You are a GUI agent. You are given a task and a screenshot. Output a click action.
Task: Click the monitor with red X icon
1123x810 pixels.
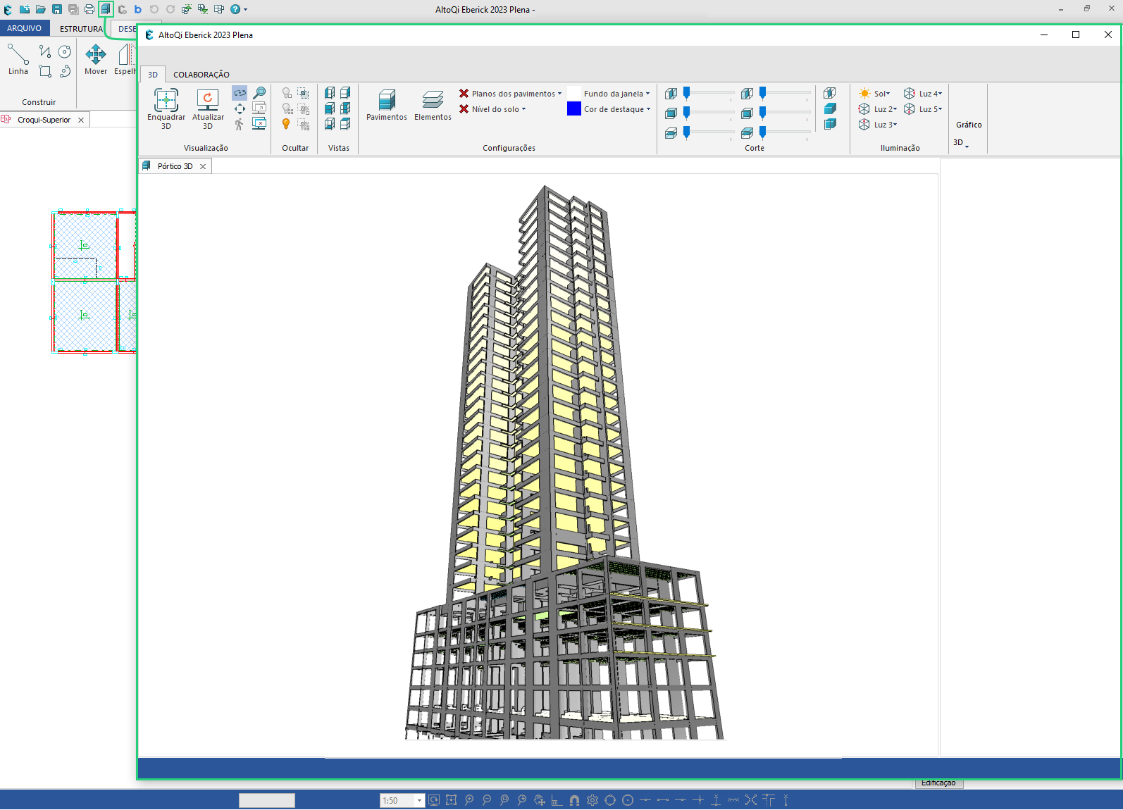pyautogui.click(x=259, y=124)
